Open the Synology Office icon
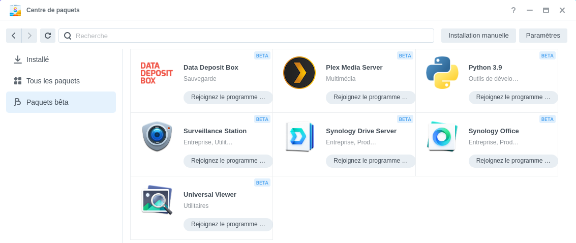The height and width of the screenshot is (243, 576). click(x=442, y=136)
